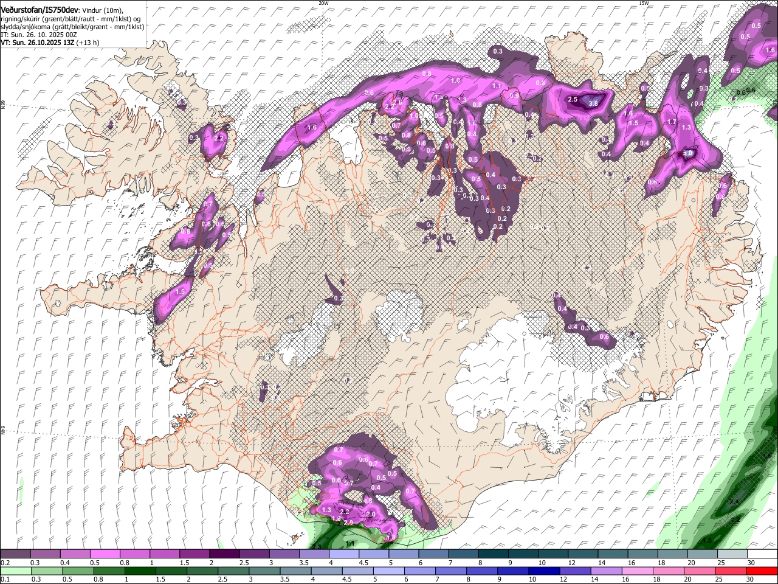778x584 pixels.
Task: Select bright red rain swatch above 30
Action: [762, 571]
